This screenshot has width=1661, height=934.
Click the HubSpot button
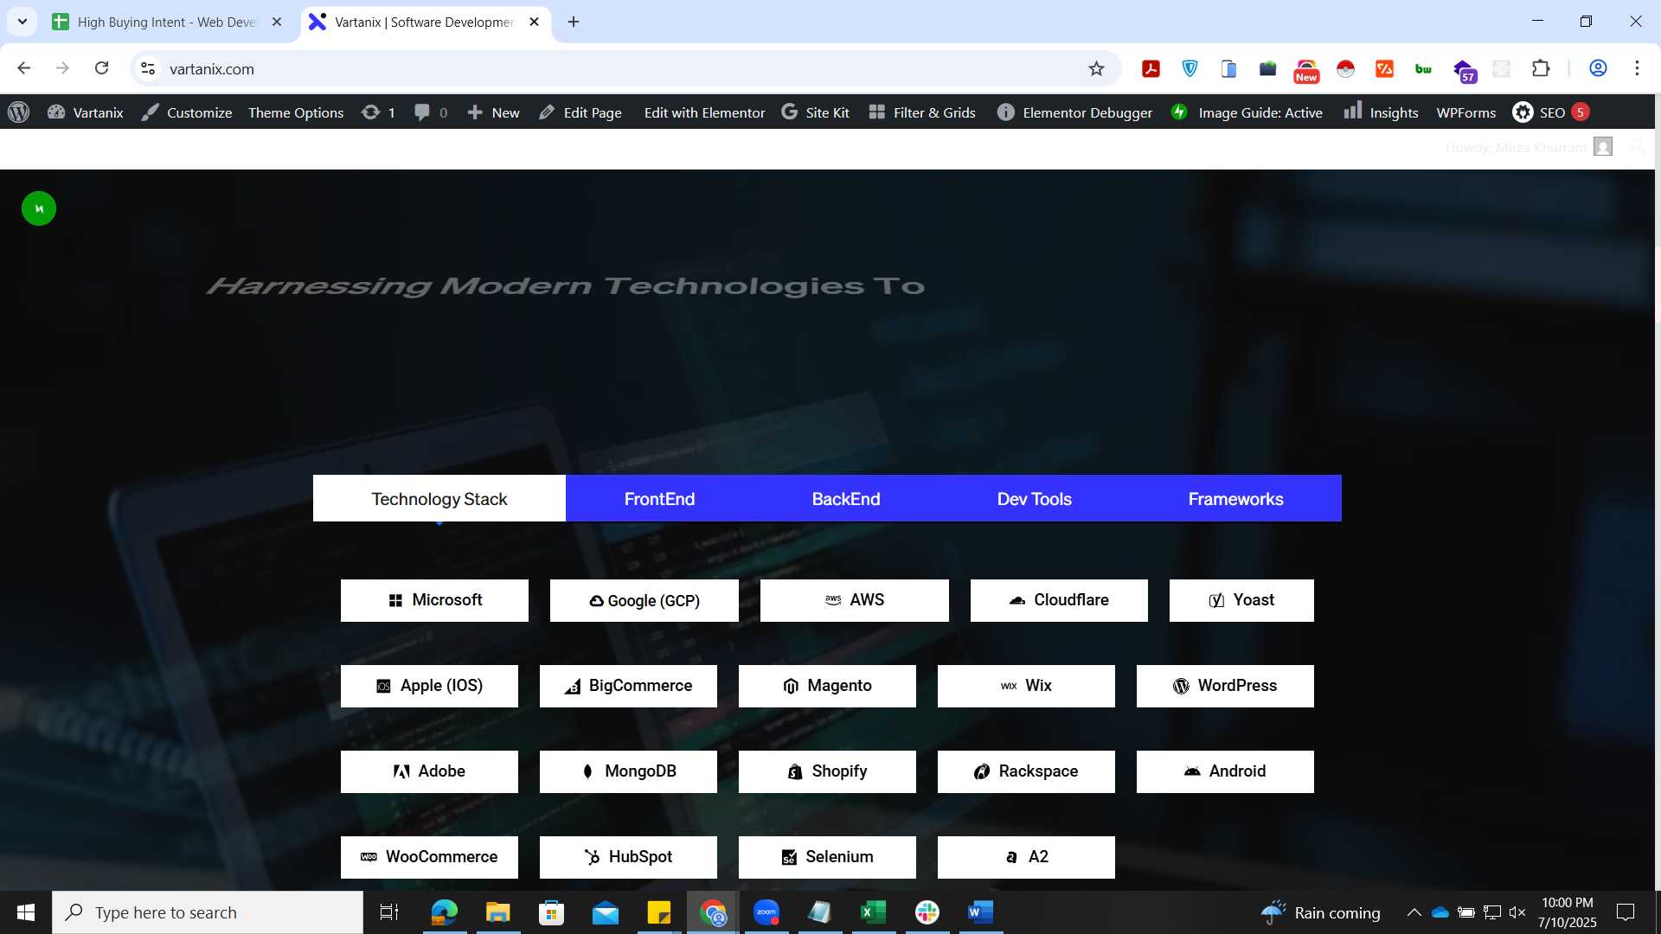[628, 857]
